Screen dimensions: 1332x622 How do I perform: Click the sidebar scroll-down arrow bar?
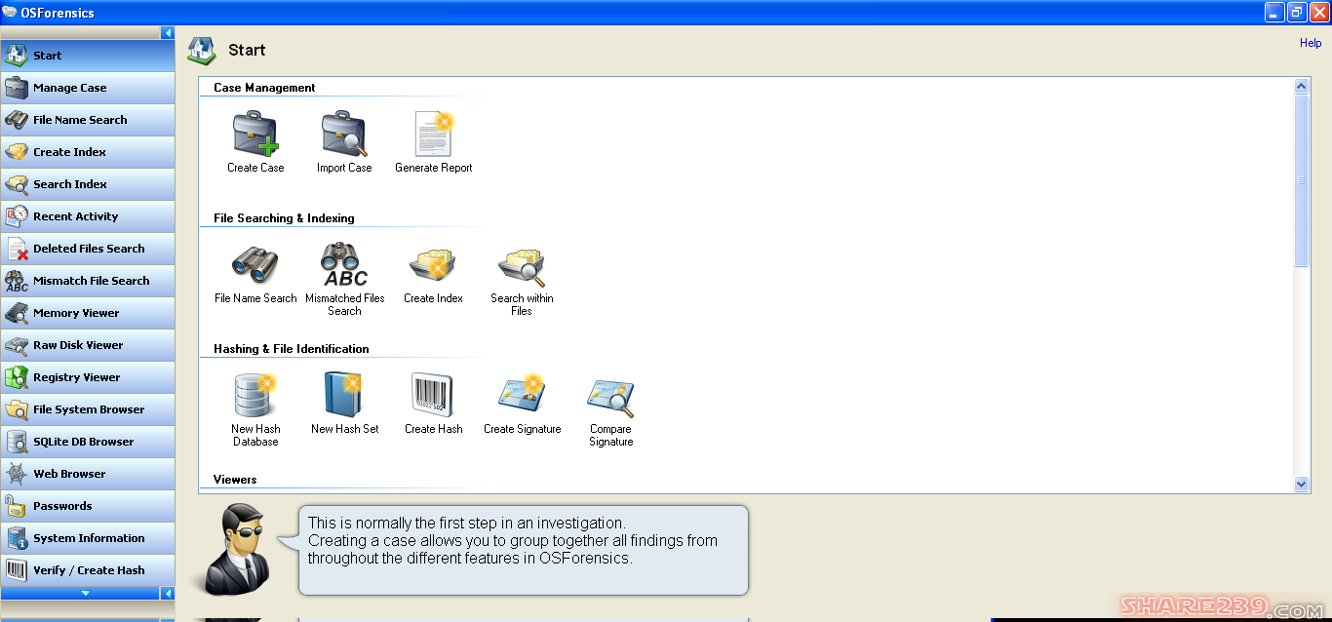pos(80,593)
